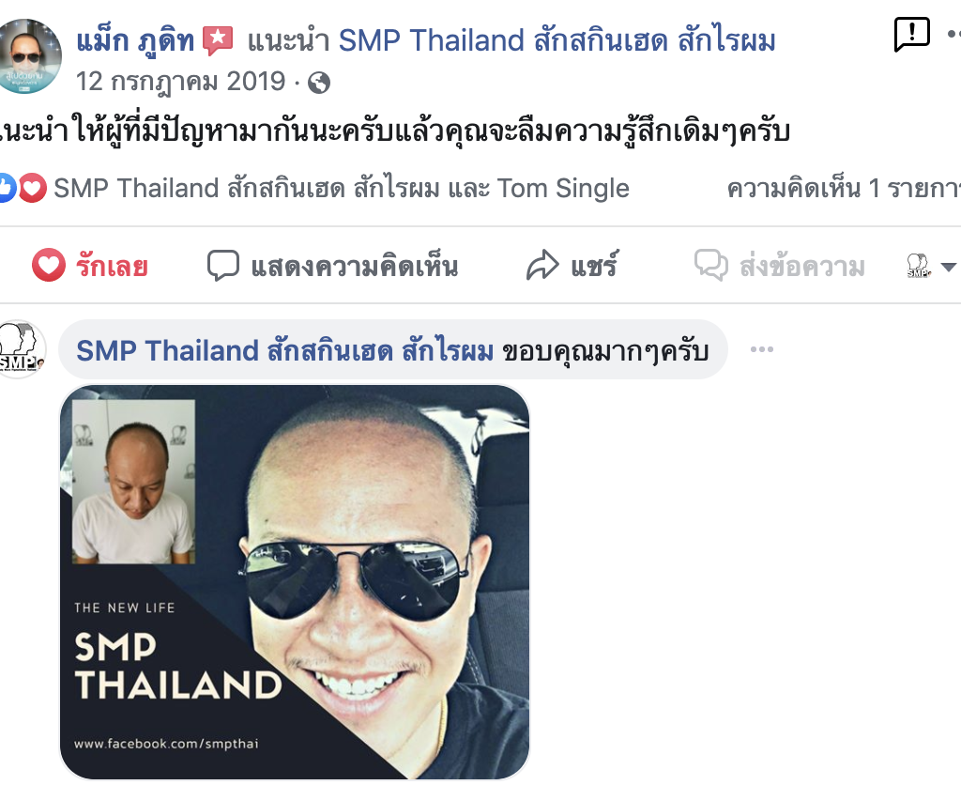This screenshot has height=785, width=961.
Task: Click the share arrow icon
Action: click(x=542, y=266)
